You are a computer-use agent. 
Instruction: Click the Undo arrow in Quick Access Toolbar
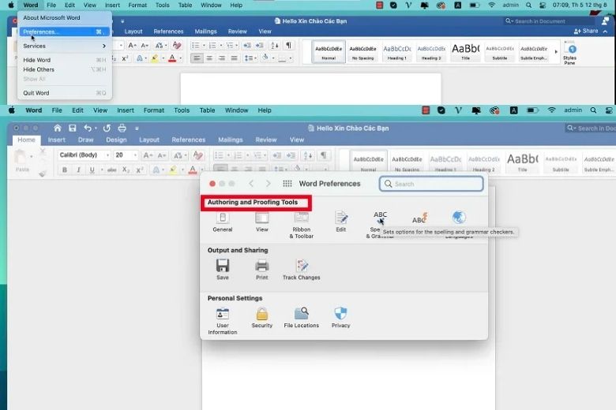click(x=88, y=128)
